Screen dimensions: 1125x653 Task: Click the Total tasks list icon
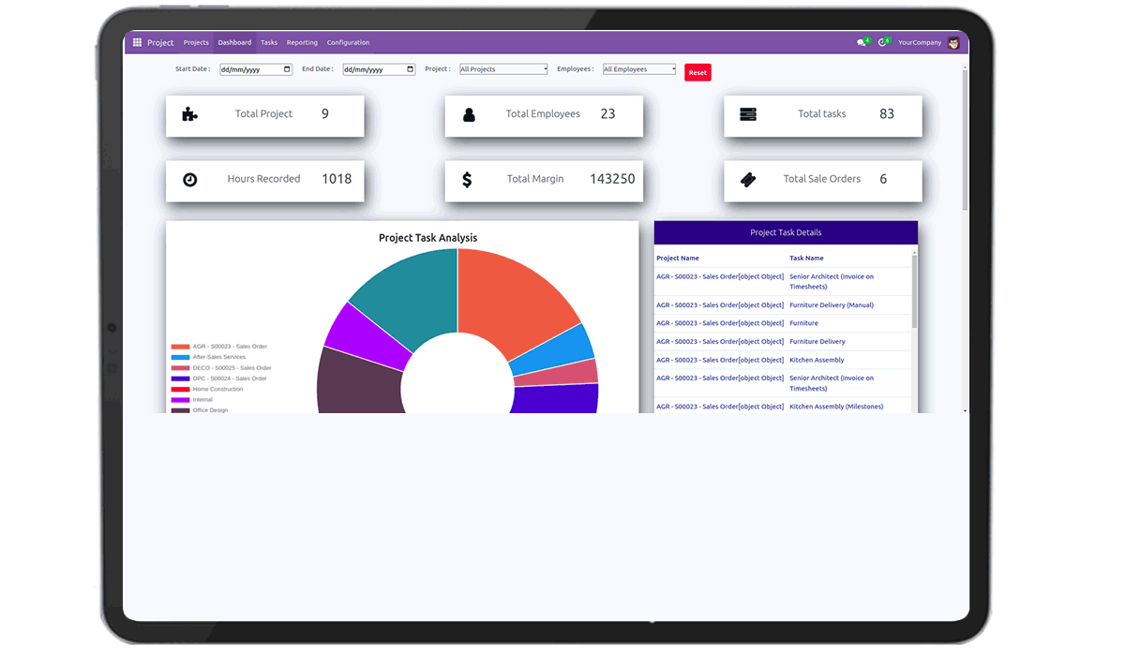[747, 114]
